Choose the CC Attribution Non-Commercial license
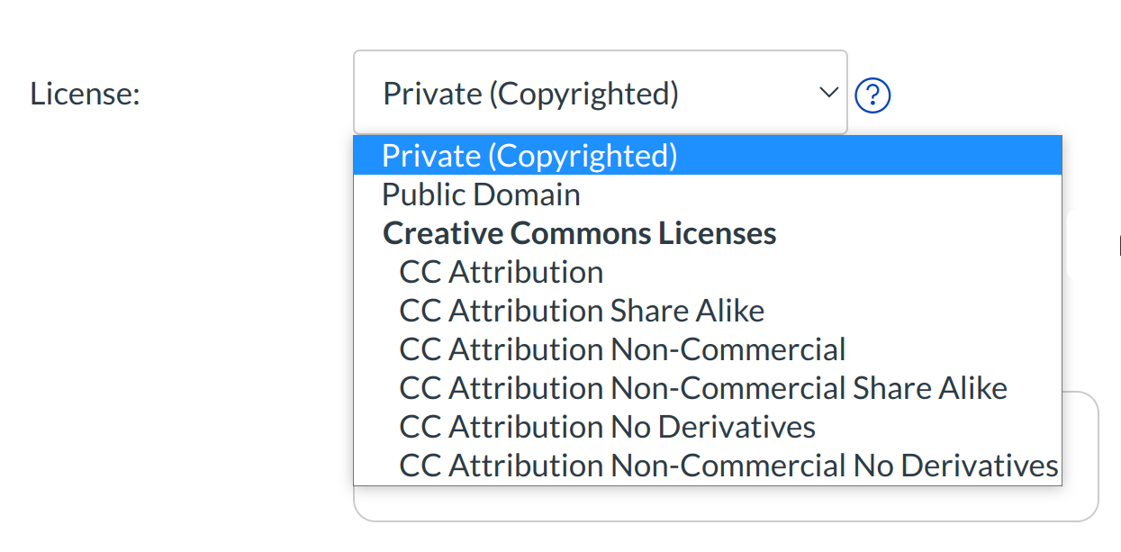This screenshot has height=552, width=1121. 622,349
